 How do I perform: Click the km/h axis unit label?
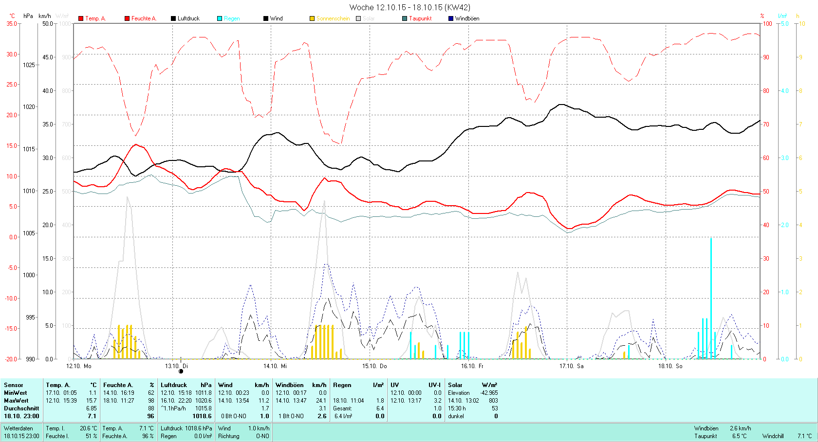pos(45,16)
